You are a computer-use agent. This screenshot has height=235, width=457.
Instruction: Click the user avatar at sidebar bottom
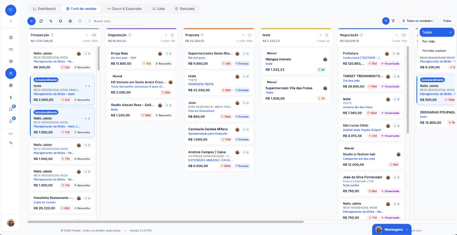point(11,223)
